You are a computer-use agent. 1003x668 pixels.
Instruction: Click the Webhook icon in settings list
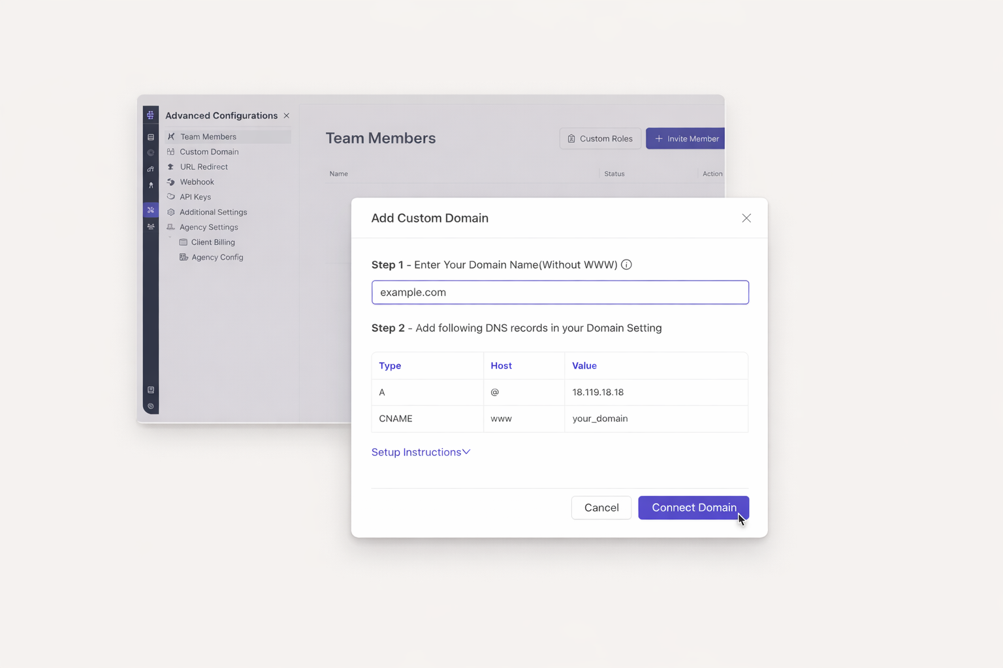click(171, 182)
